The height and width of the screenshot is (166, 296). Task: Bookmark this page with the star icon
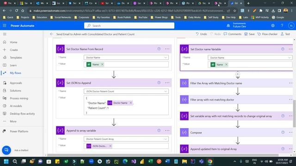[234, 11]
